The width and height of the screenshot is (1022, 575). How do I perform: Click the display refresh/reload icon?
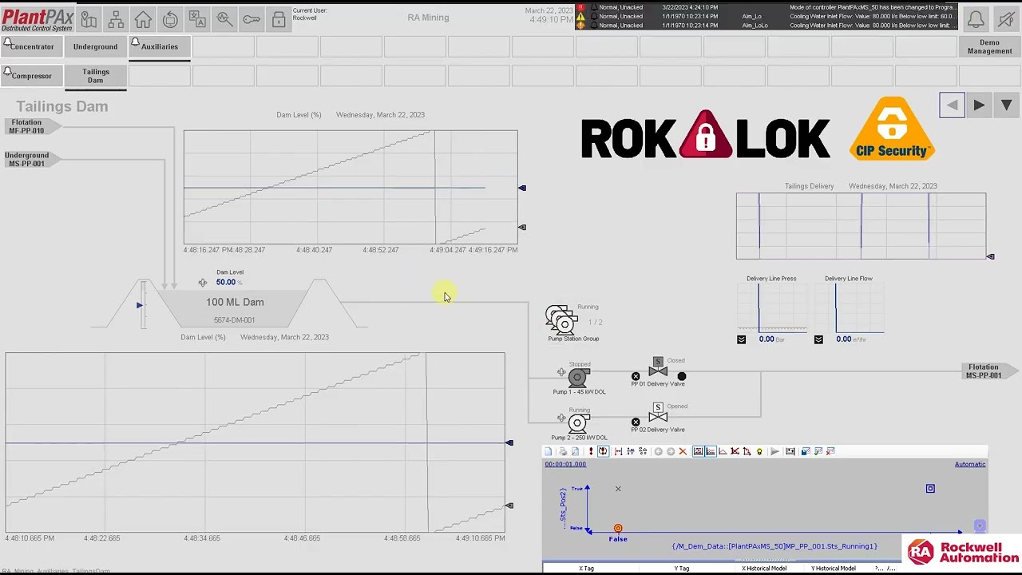[170, 20]
